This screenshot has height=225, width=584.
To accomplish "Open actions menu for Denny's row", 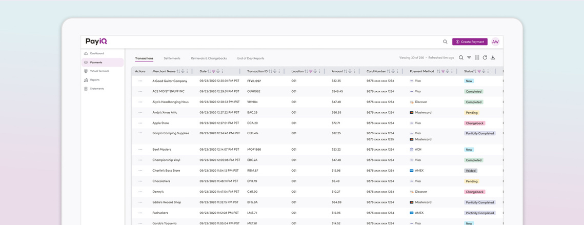I will 140,192.
